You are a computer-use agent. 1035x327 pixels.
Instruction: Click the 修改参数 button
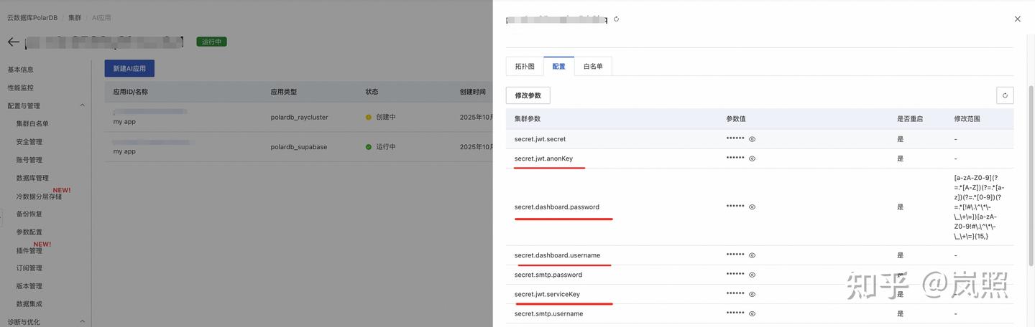528,95
